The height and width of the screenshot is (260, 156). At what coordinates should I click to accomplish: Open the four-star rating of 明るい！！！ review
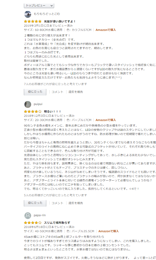[33, 111]
